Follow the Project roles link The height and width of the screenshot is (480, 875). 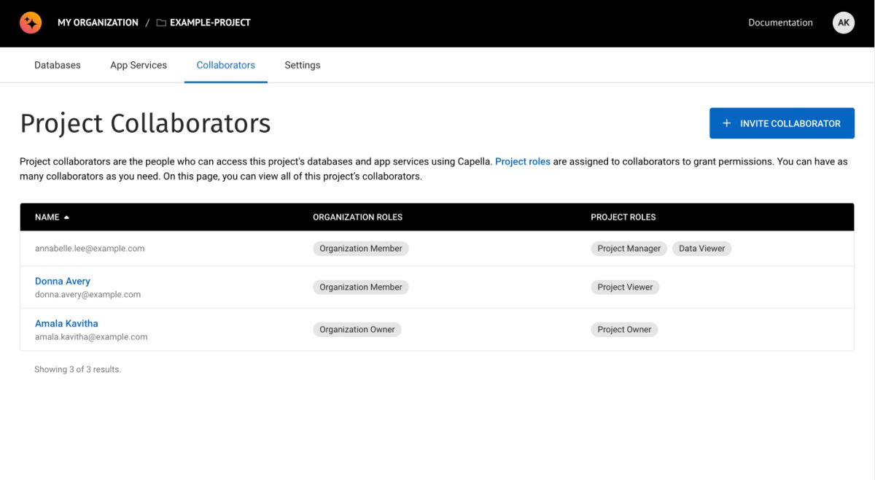click(x=523, y=161)
